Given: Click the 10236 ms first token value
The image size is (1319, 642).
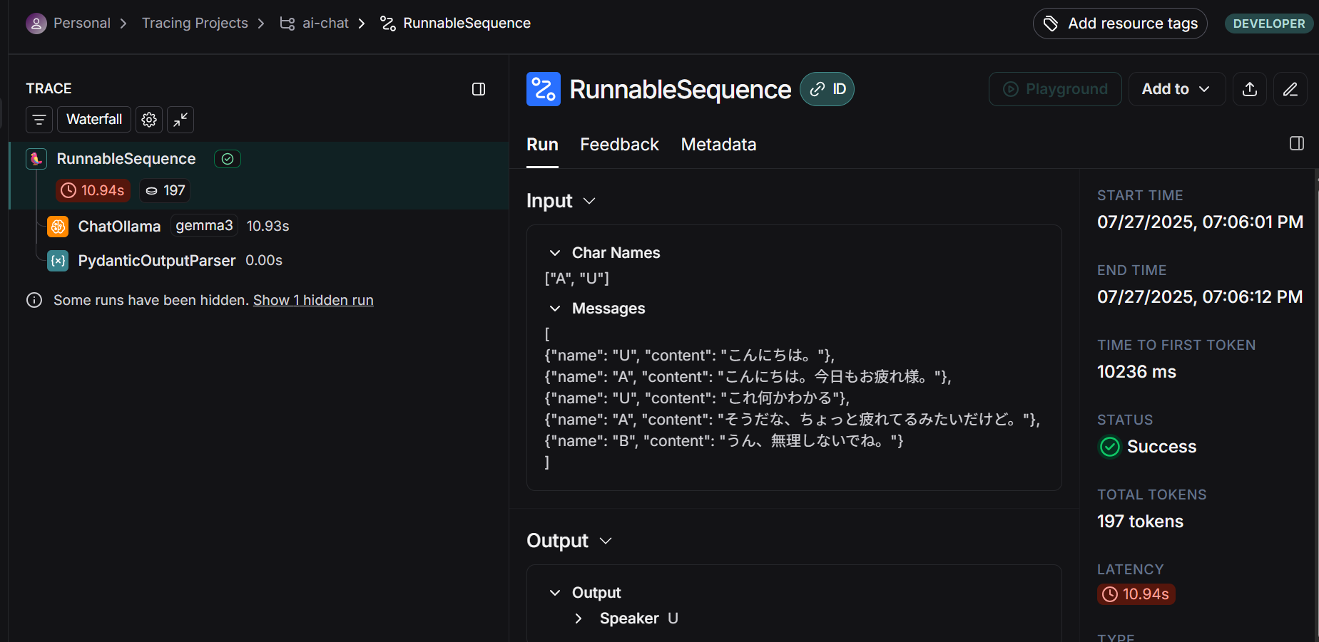Looking at the screenshot, I should point(1136,372).
